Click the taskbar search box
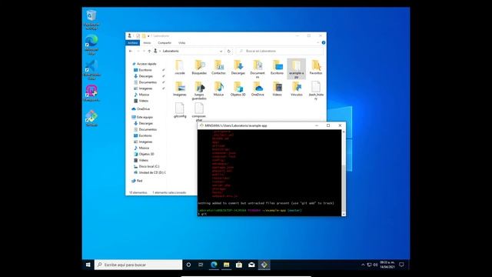The height and width of the screenshot is (277, 492). pyautogui.click(x=138, y=265)
